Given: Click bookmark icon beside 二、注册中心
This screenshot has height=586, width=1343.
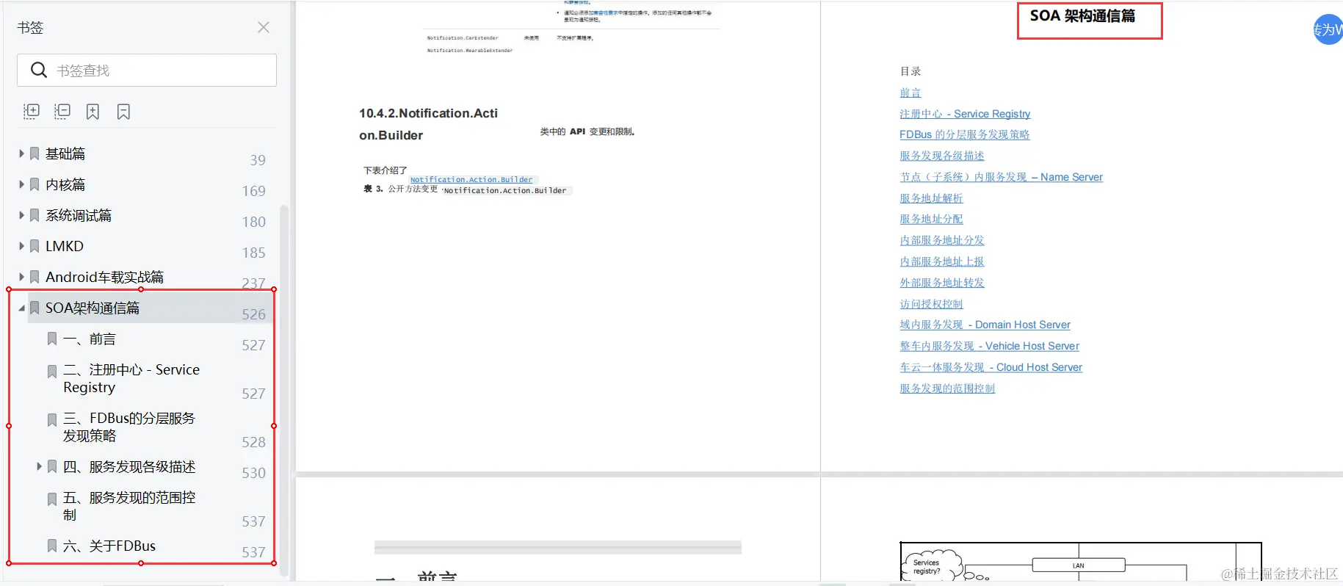Looking at the screenshot, I should (52, 372).
